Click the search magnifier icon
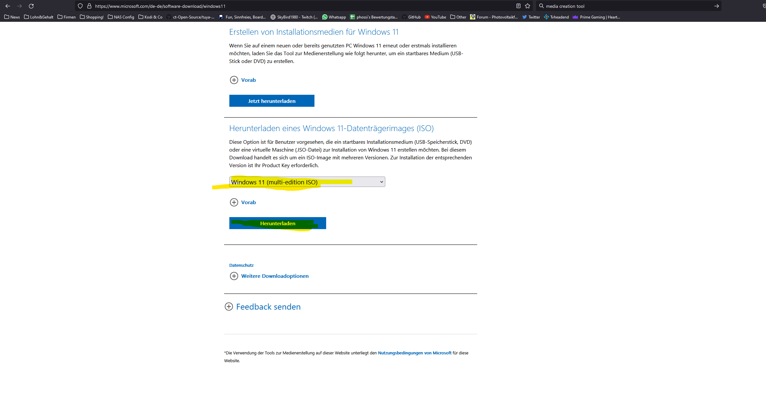766x393 pixels. (541, 6)
